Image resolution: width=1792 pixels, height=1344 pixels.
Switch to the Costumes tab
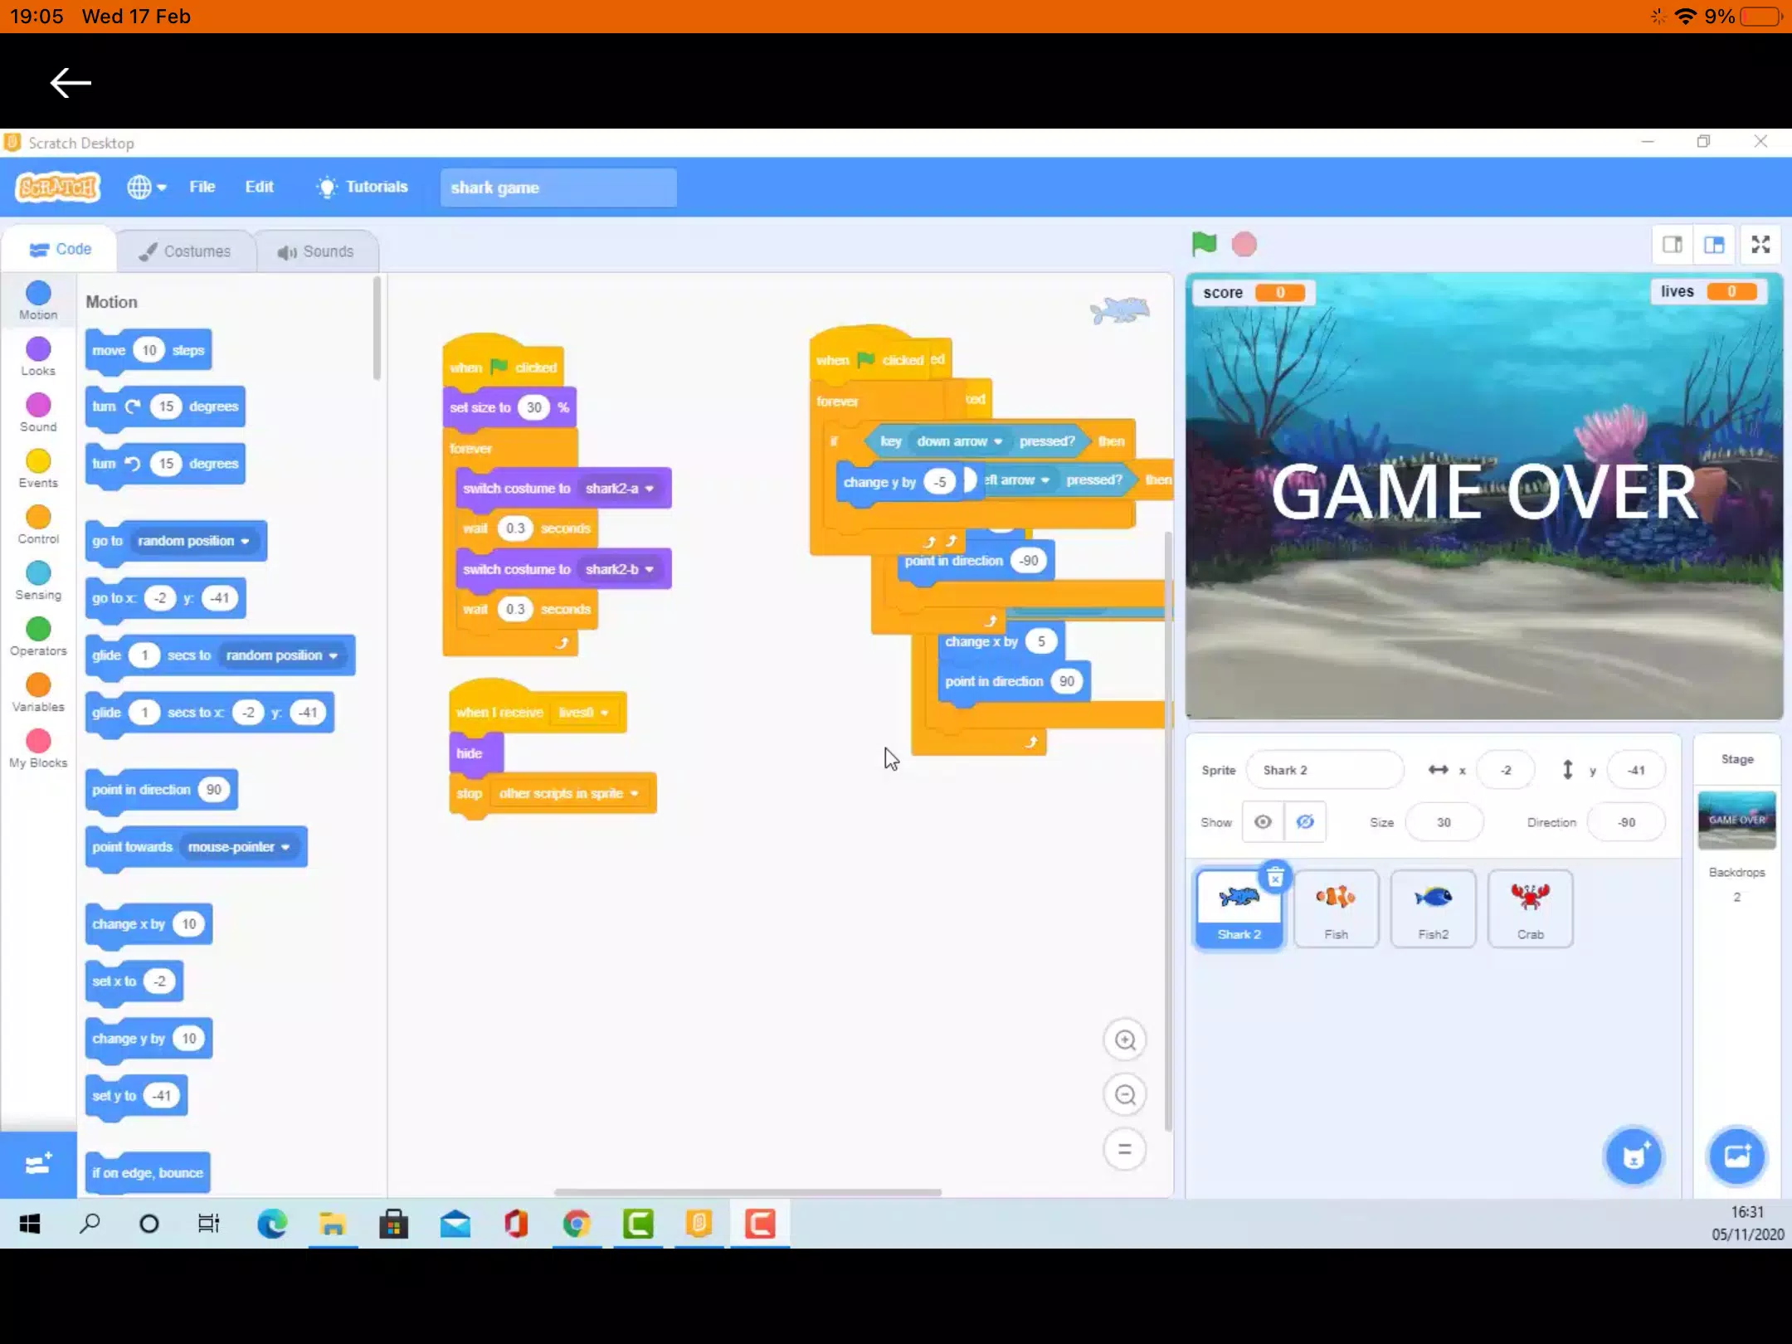click(185, 251)
